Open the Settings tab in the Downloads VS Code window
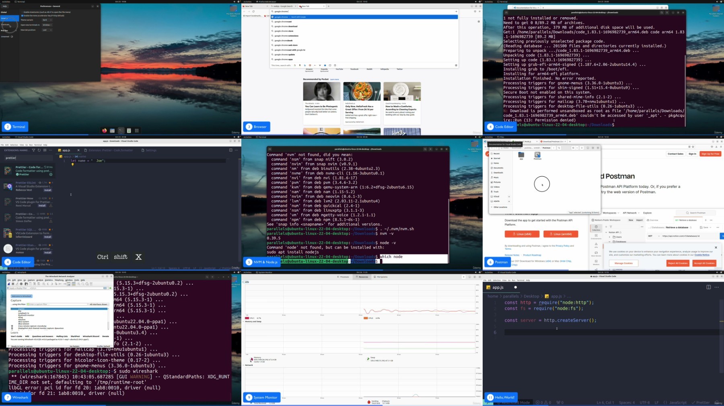724x406 pixels. (149, 150)
